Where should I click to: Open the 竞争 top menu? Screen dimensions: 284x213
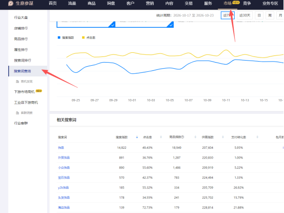point(247,4)
